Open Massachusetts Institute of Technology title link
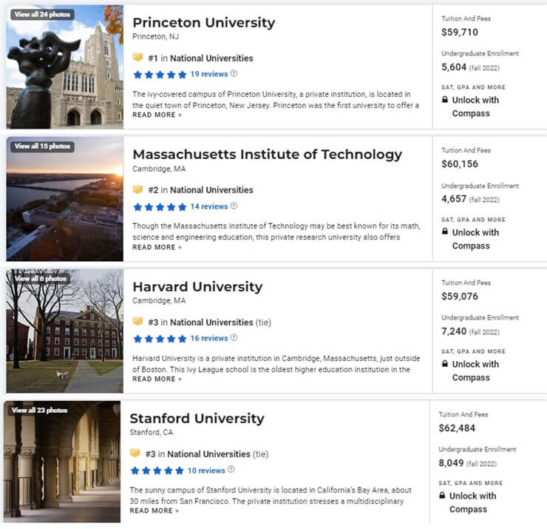The width and height of the screenshot is (547, 529). (x=268, y=155)
